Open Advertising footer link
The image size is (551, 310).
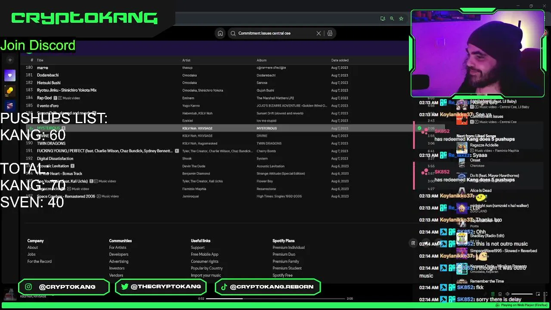pyautogui.click(x=119, y=261)
